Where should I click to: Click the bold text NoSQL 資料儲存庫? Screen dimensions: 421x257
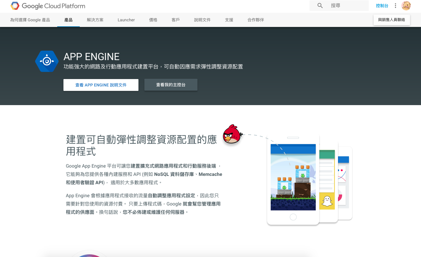coord(174,174)
